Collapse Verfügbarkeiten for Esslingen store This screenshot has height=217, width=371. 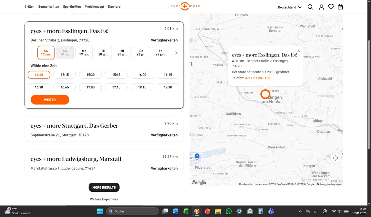(x=164, y=40)
